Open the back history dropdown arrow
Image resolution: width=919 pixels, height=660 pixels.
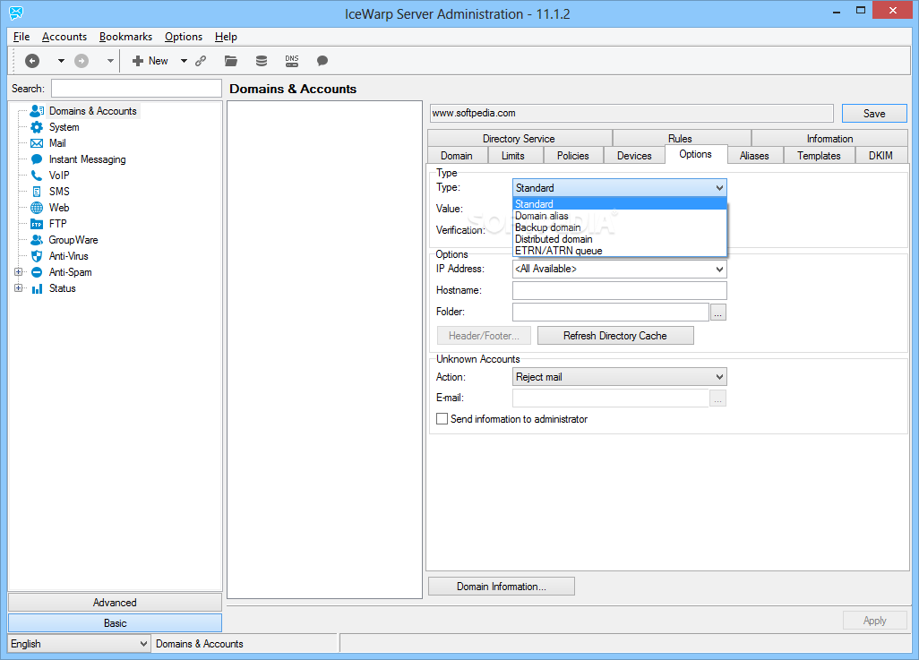[x=60, y=60]
